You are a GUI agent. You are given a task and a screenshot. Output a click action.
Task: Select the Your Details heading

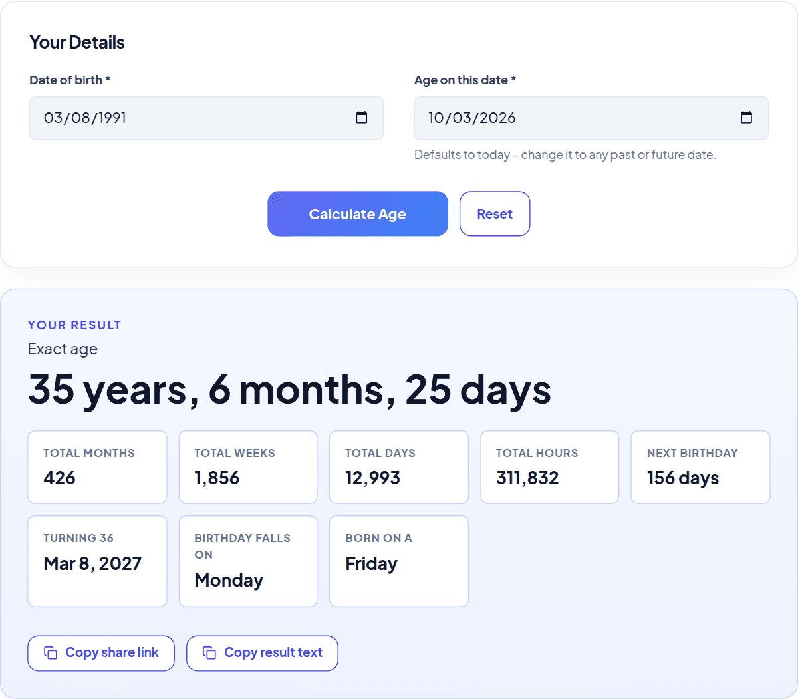click(x=77, y=43)
